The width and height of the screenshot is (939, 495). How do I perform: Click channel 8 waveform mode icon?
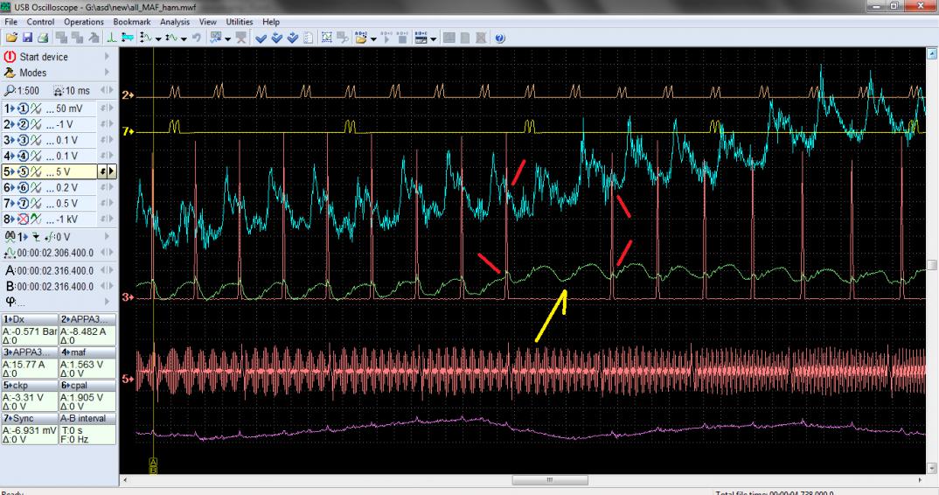[x=36, y=219]
